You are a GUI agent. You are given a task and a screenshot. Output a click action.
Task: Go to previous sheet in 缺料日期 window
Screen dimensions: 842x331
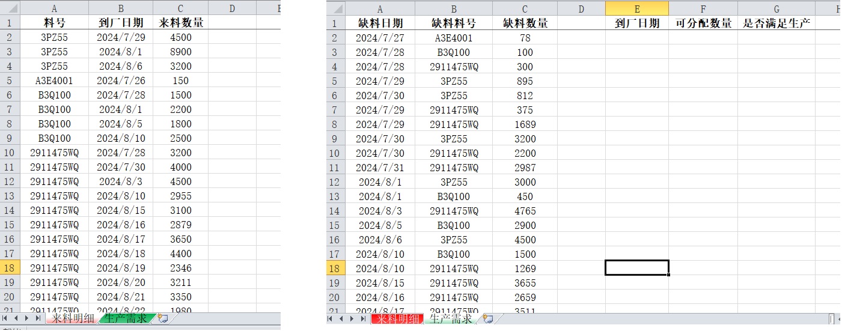tap(341, 318)
